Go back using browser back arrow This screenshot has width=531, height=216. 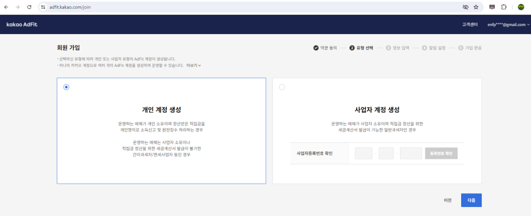(x=6, y=7)
